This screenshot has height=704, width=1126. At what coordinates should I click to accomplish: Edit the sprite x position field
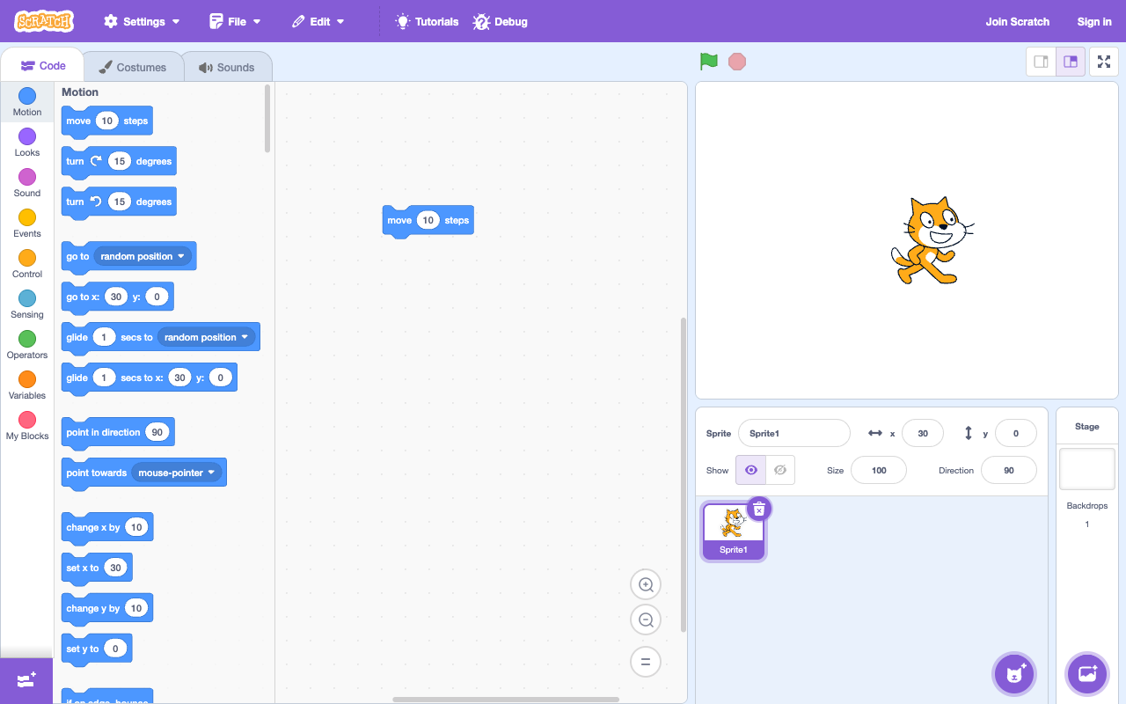pos(923,433)
